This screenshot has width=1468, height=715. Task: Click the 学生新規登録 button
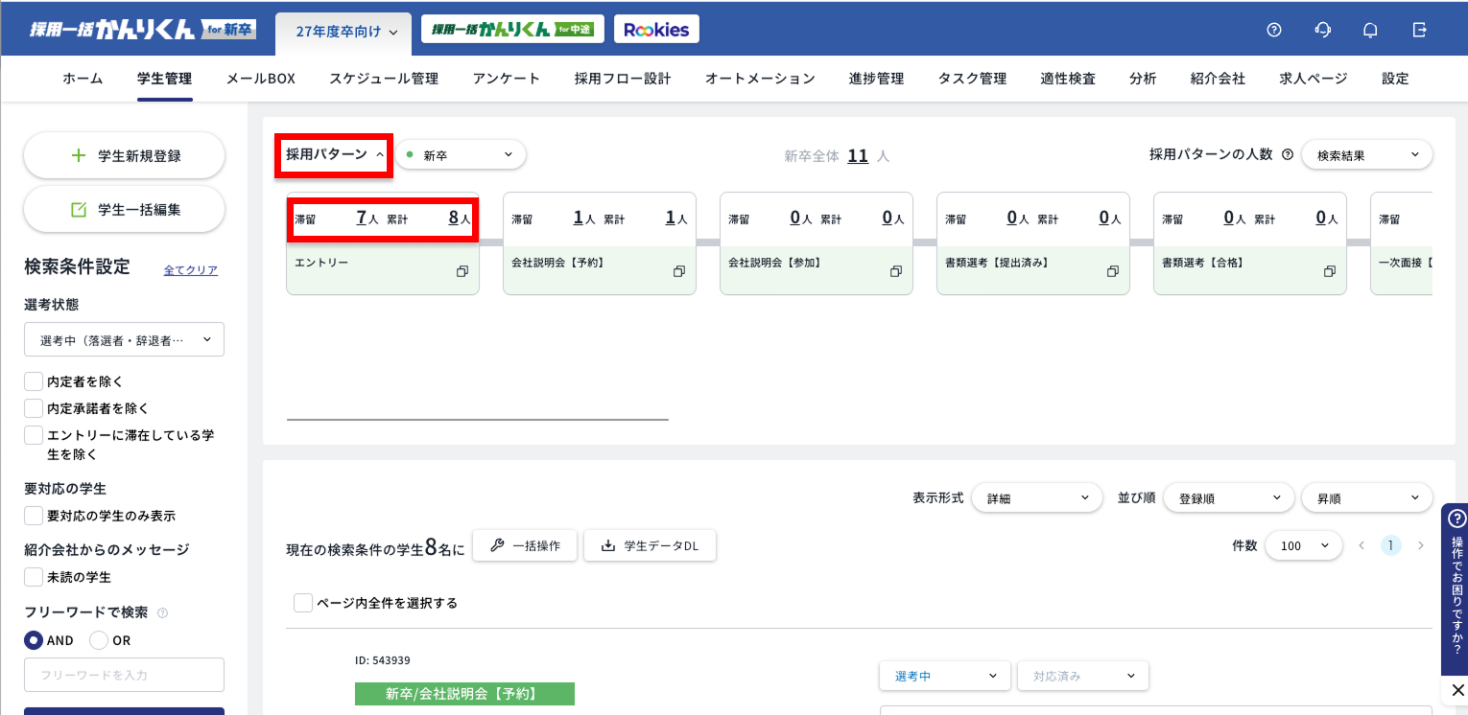tap(124, 155)
